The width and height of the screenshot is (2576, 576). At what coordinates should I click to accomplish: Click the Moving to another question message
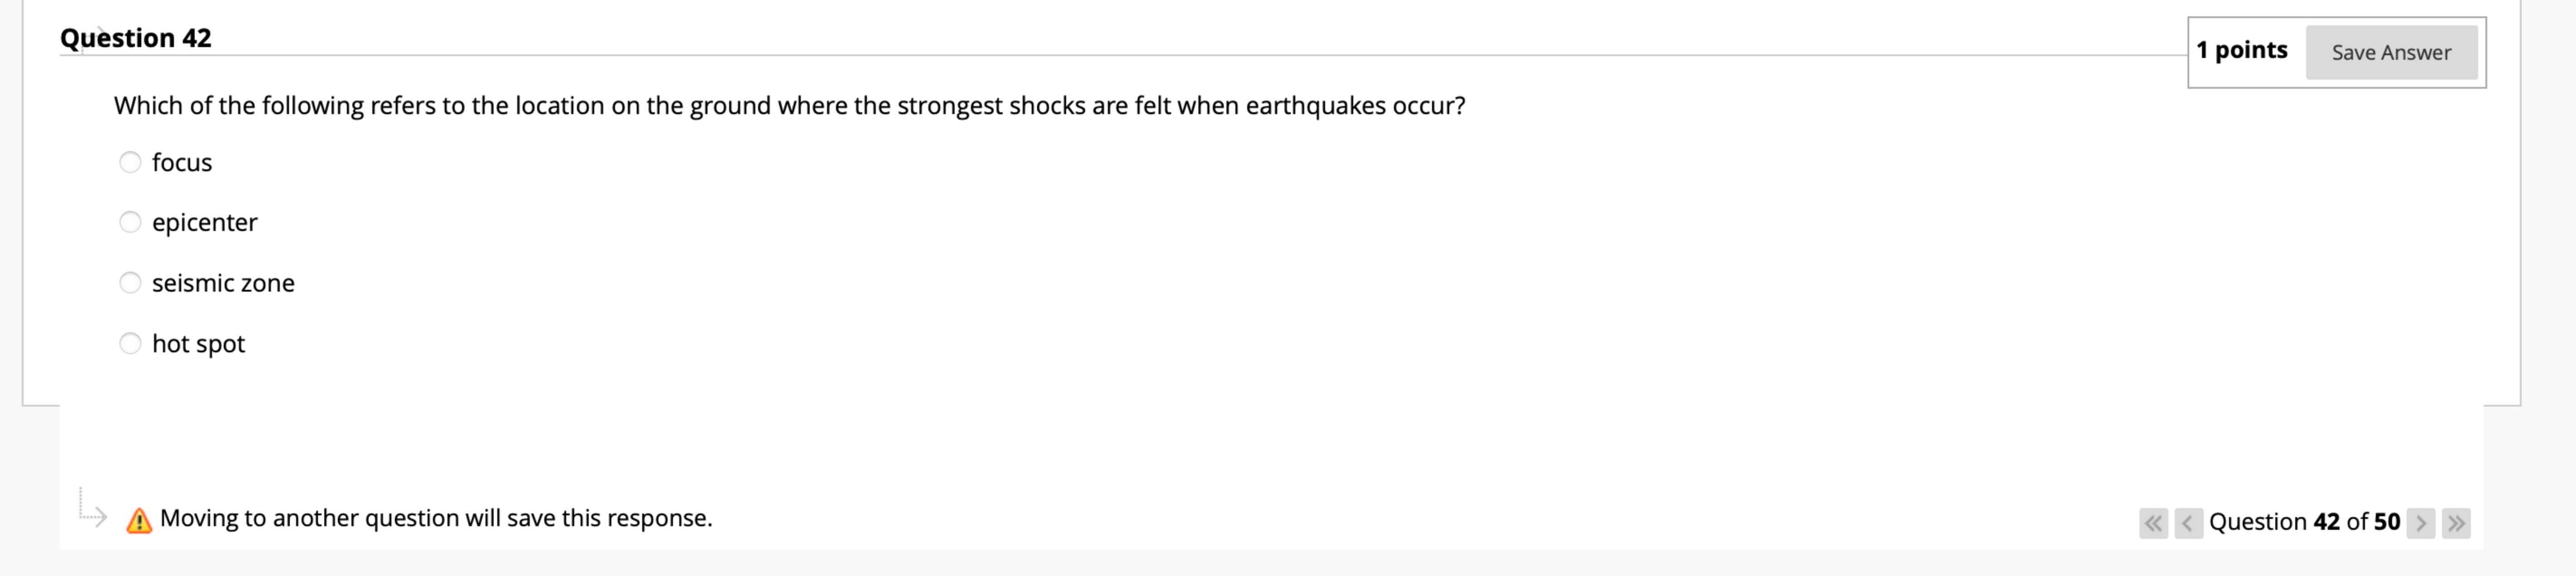[x=435, y=518]
